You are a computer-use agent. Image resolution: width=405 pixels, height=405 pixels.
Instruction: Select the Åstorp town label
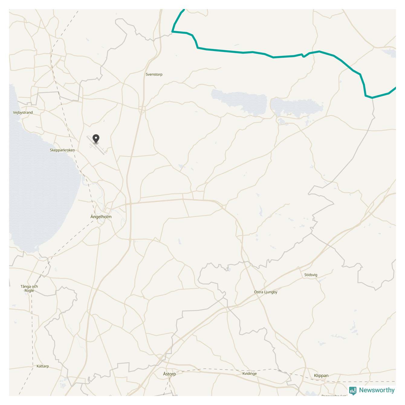pos(169,374)
